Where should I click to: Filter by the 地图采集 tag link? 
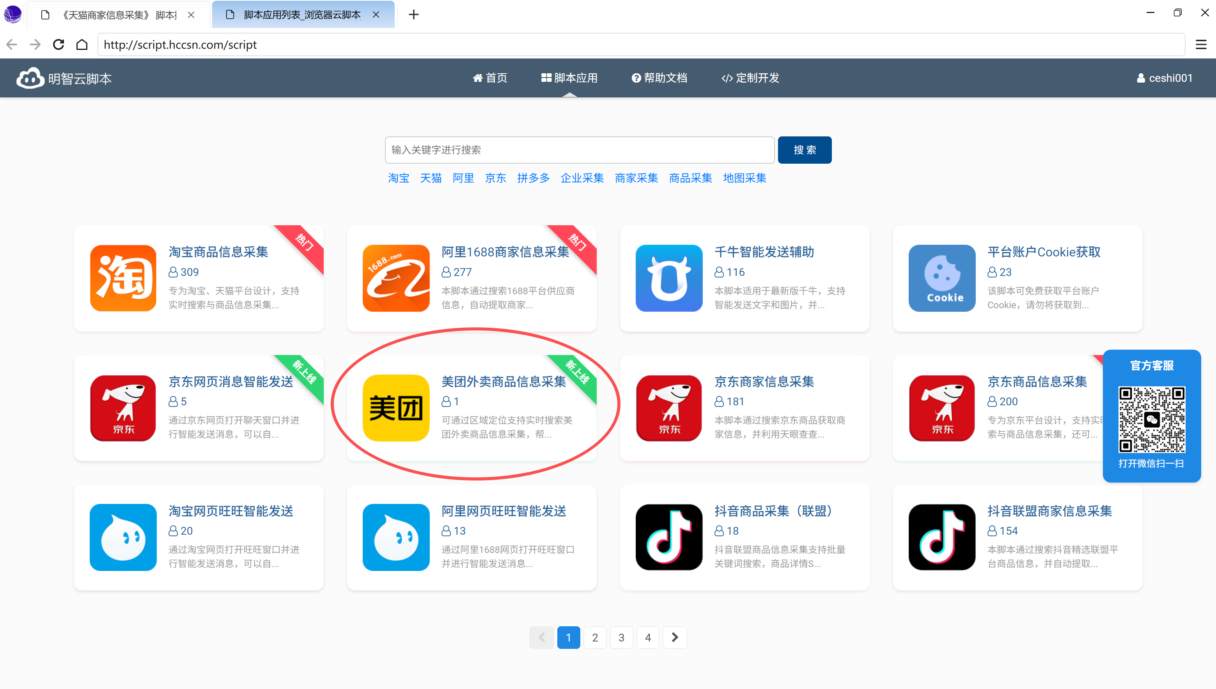(744, 178)
